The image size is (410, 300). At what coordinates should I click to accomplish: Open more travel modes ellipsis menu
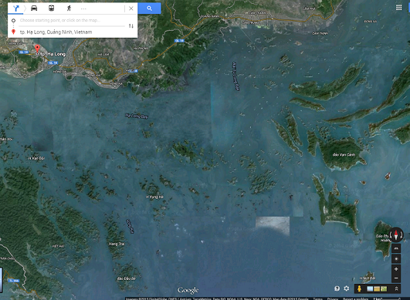click(83, 8)
